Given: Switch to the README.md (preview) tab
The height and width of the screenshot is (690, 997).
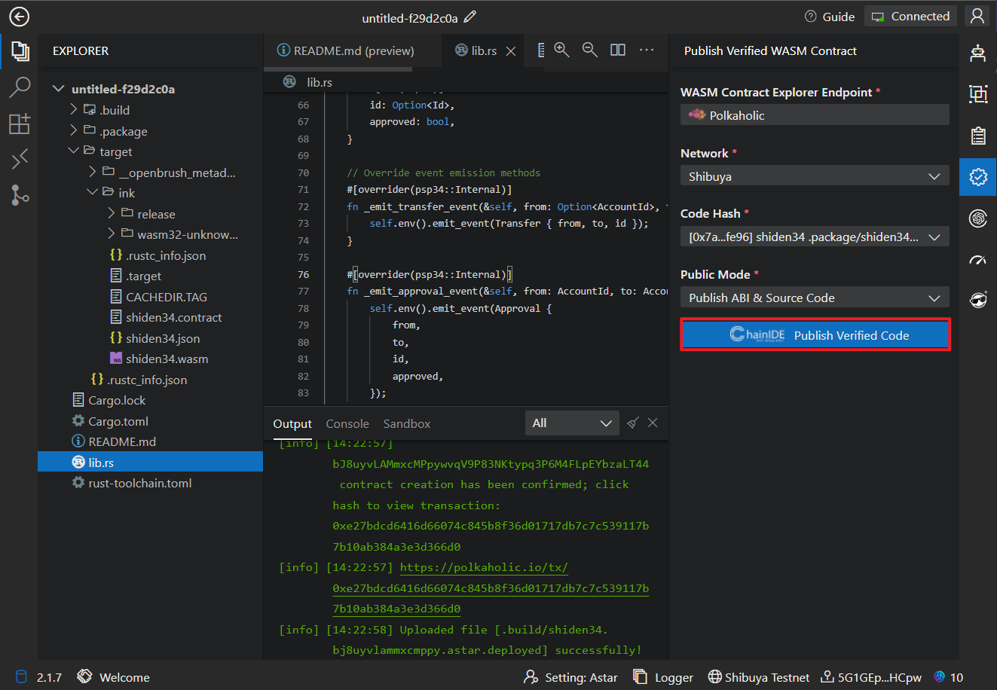Looking at the screenshot, I should (x=353, y=50).
